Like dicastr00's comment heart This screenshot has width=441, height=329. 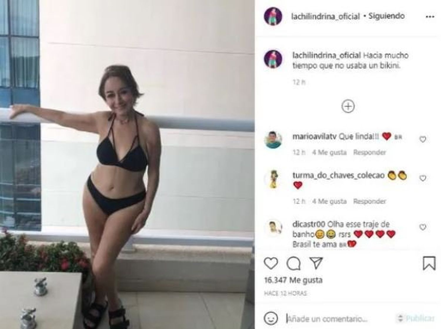coord(422,227)
